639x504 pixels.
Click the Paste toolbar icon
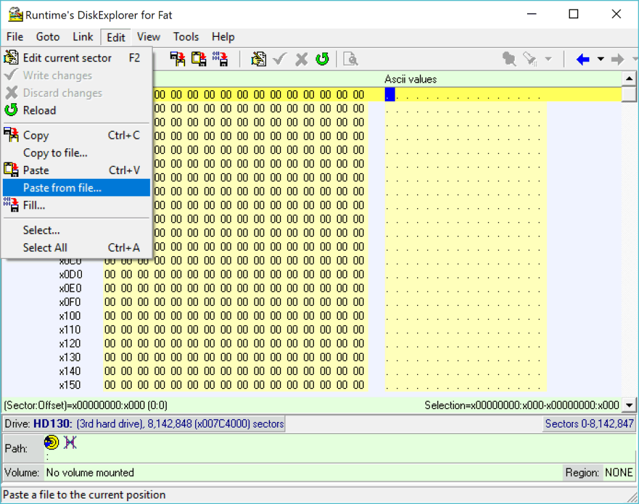point(199,59)
